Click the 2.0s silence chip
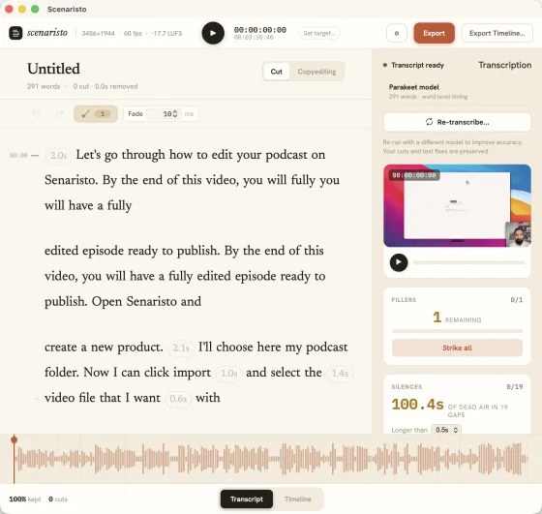 (x=58, y=156)
